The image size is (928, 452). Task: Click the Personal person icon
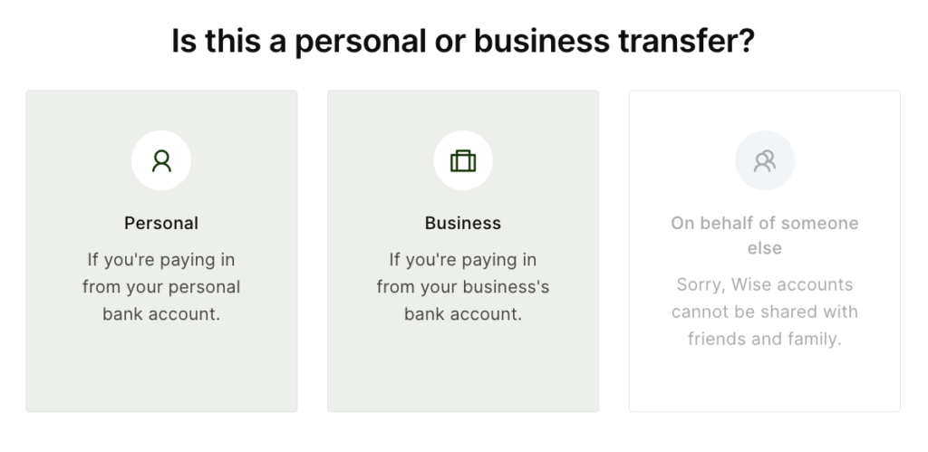click(x=161, y=160)
